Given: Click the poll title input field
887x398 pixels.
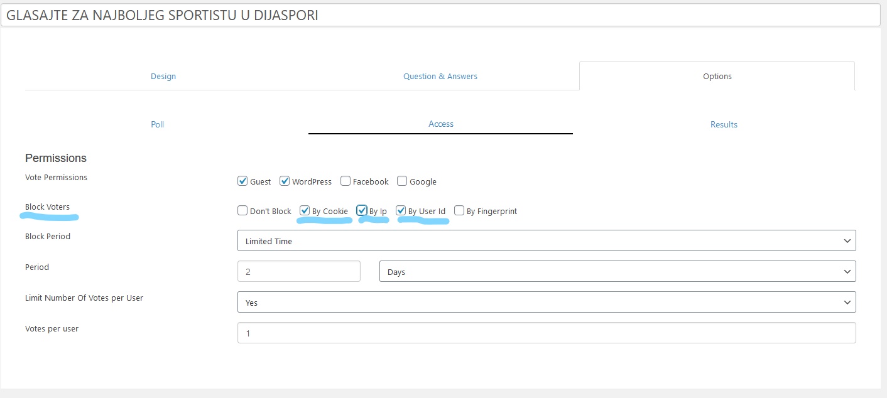Looking at the screenshot, I should tap(440, 16).
